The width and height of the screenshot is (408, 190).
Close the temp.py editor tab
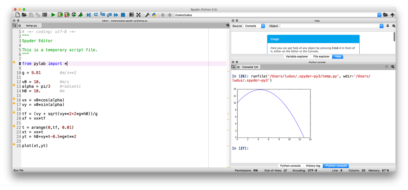pos(20,26)
